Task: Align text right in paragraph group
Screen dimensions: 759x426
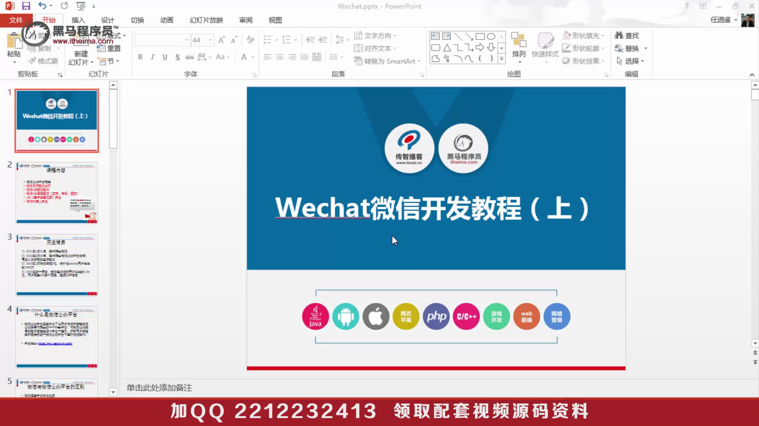Action: click(x=292, y=57)
